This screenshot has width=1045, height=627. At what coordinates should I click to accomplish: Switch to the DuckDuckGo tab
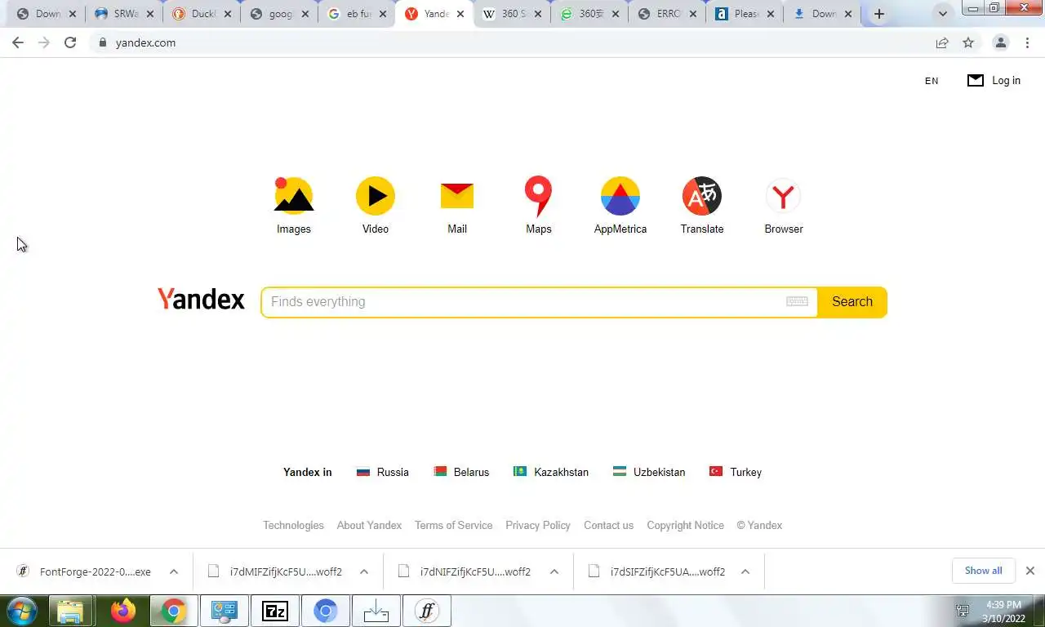pos(201,14)
